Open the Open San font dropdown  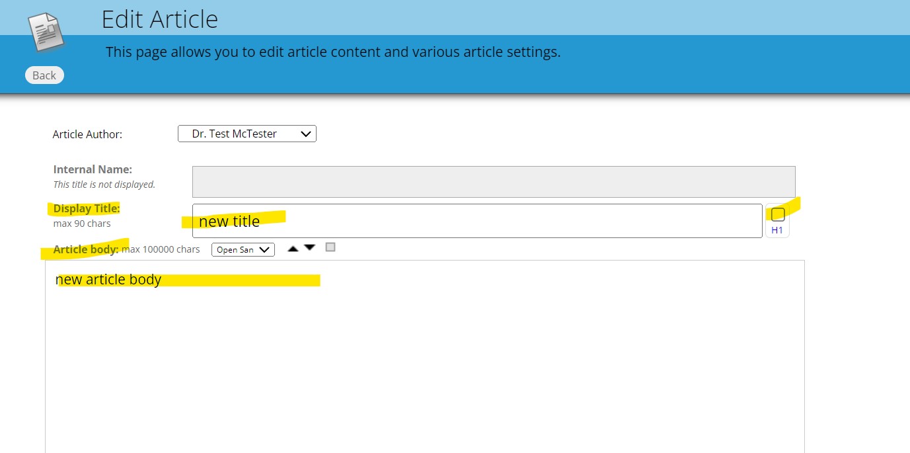click(243, 249)
